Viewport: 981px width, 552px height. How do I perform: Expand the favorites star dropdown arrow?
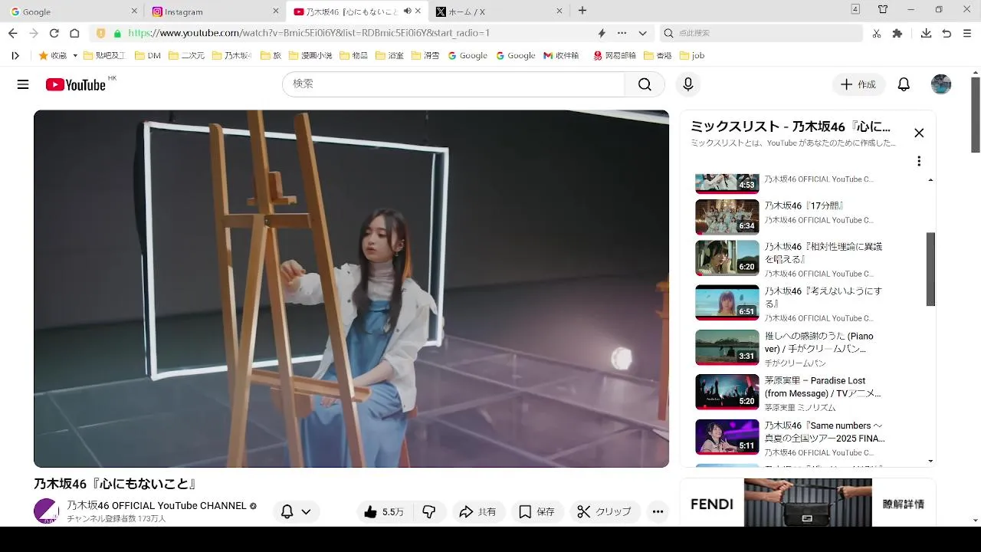pos(75,55)
